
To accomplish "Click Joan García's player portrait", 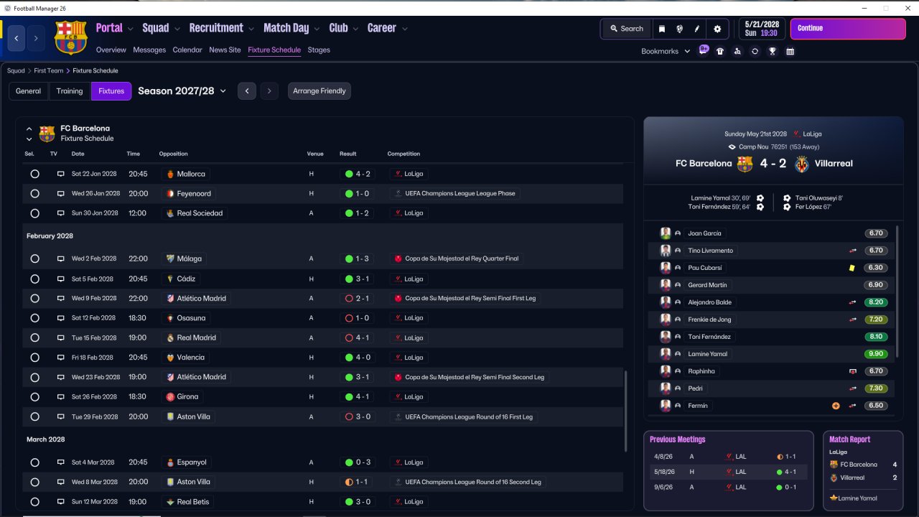I will point(666,233).
